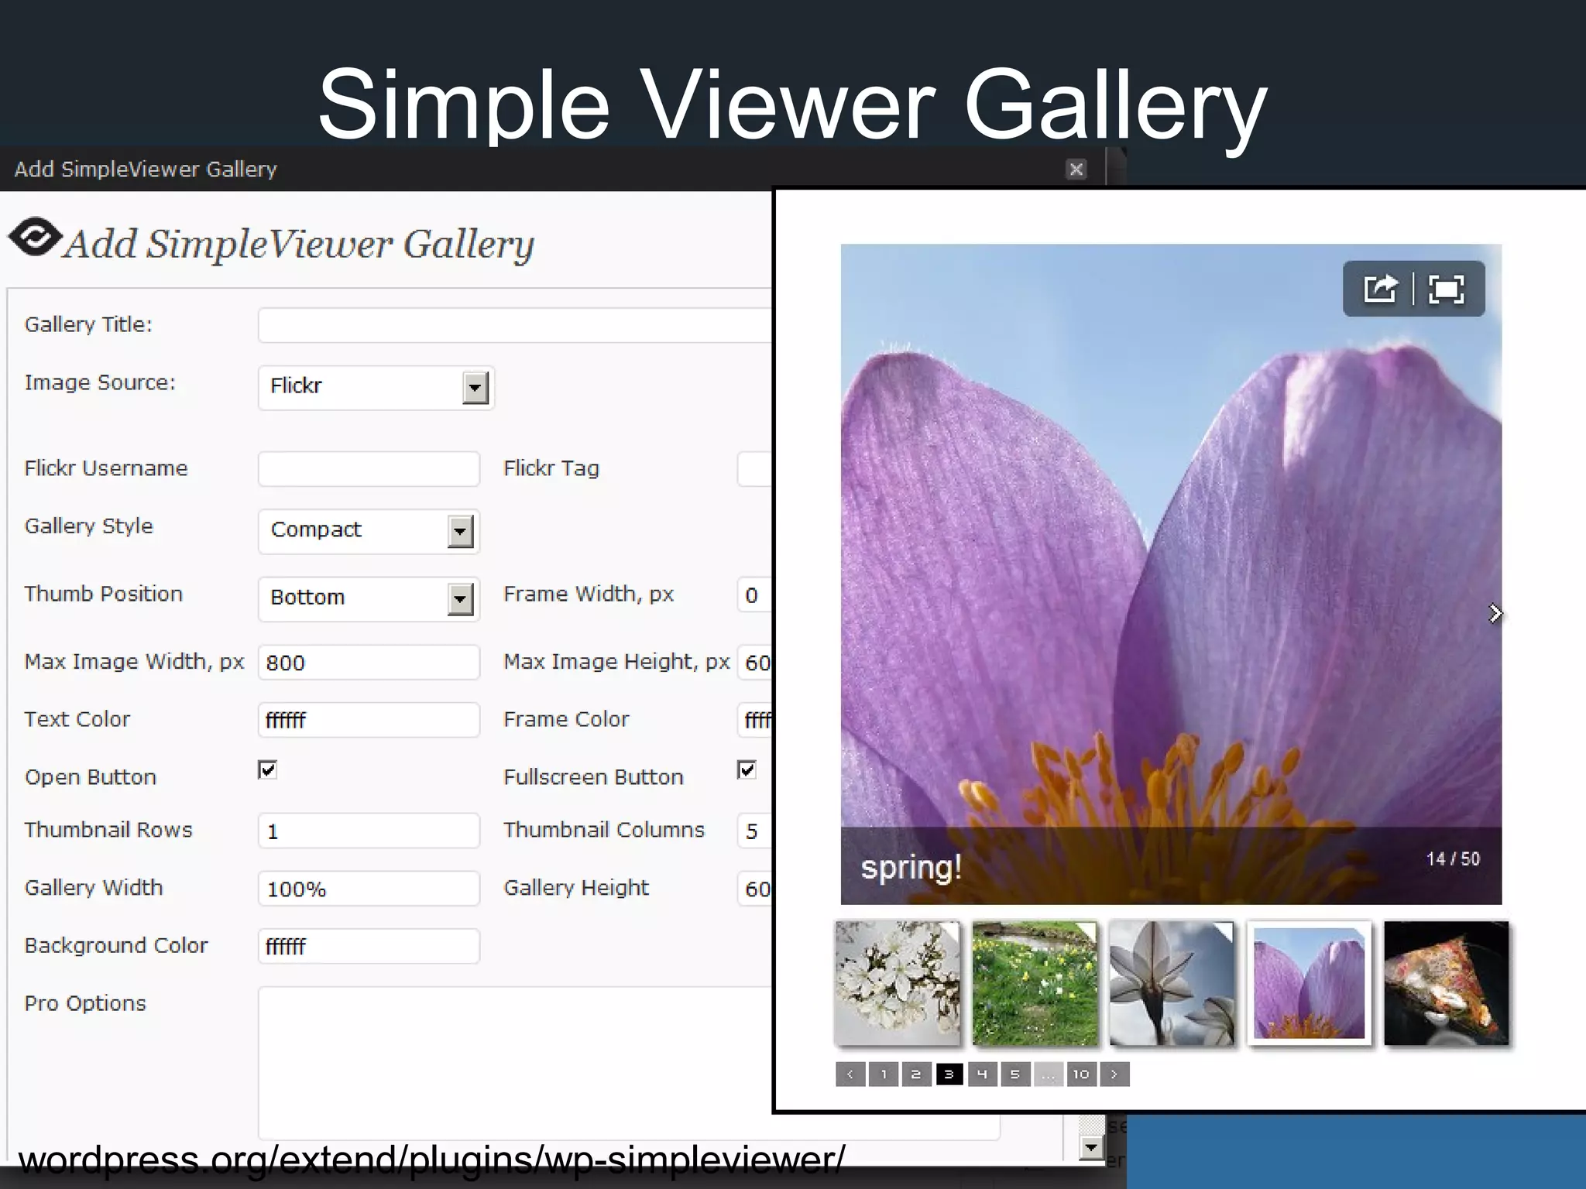Screen dimensions: 1586x1189
Task: Toggle the Fullscreen Button checkbox
Action: (747, 769)
